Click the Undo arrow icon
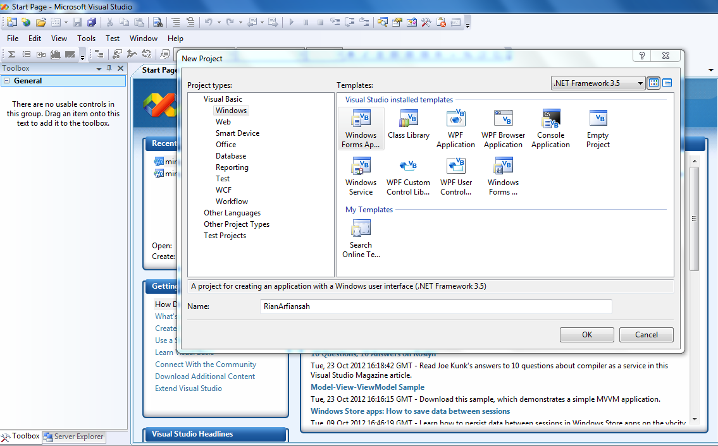The width and height of the screenshot is (718, 446). (208, 22)
